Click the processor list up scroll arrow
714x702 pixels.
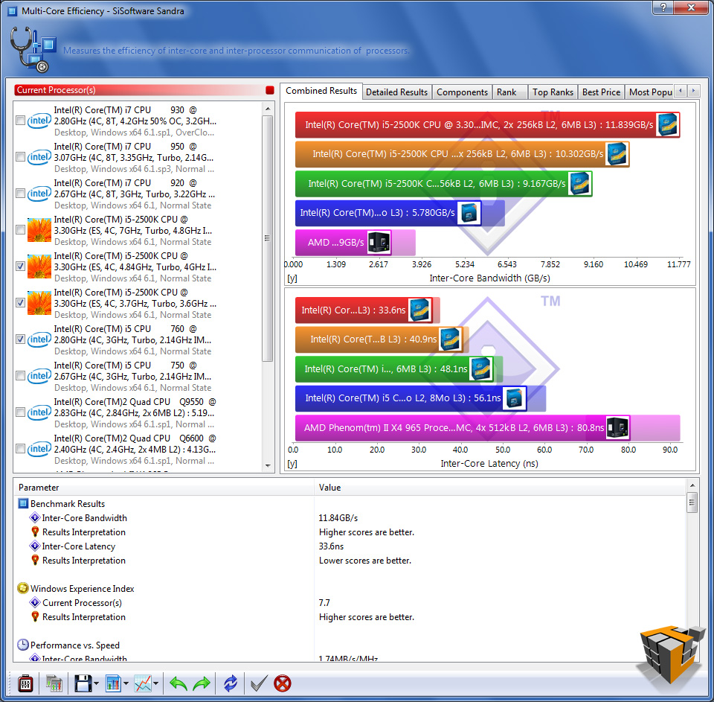coord(268,109)
